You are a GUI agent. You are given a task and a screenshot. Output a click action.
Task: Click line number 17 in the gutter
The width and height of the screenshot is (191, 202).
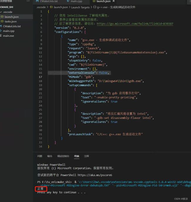pyautogui.click(x=40, y=77)
